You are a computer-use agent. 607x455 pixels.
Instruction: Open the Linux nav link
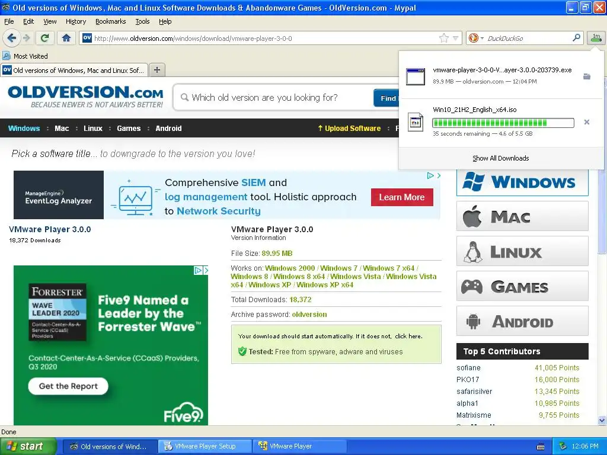click(93, 129)
